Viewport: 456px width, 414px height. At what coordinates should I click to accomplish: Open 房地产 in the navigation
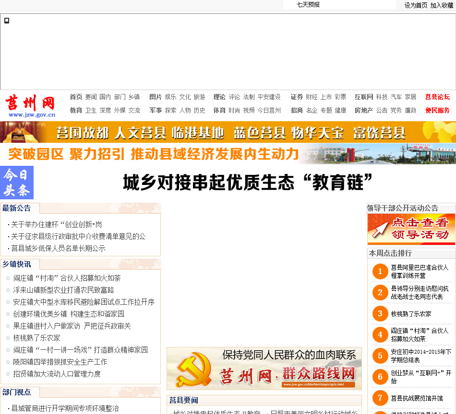point(363,110)
